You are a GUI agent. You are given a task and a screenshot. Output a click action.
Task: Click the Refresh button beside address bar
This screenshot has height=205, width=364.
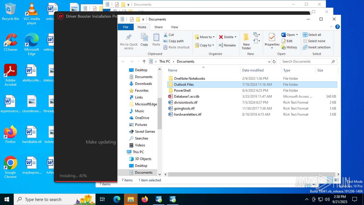click(274, 61)
